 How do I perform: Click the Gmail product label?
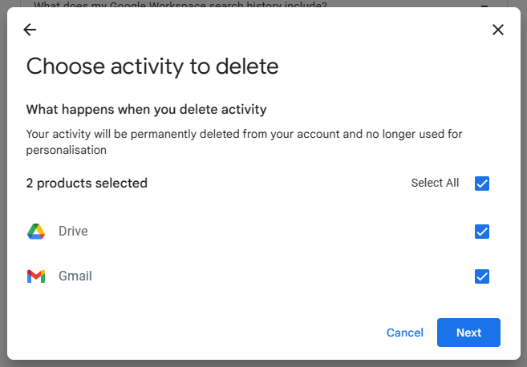tap(75, 276)
